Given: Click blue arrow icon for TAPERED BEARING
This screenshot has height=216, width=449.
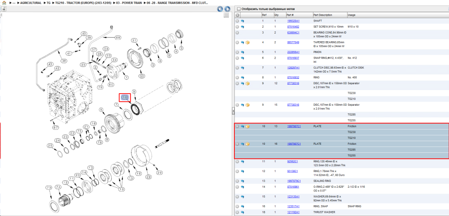Looking at the screenshot, I should [x=242, y=42].
